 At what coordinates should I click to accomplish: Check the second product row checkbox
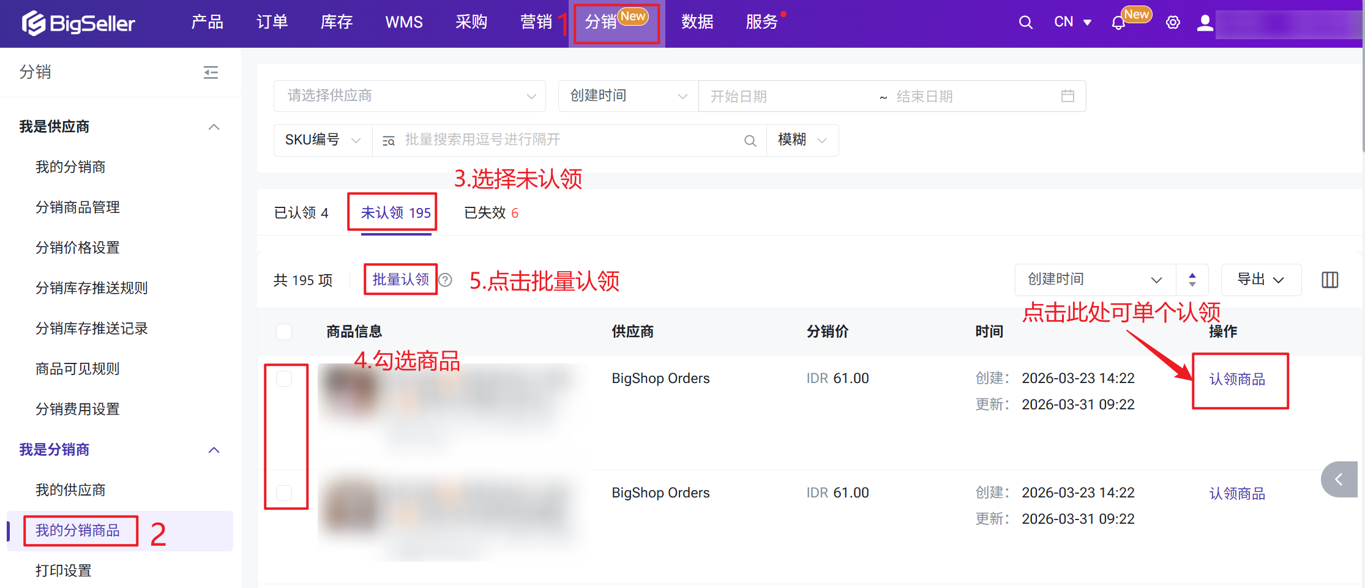[284, 493]
